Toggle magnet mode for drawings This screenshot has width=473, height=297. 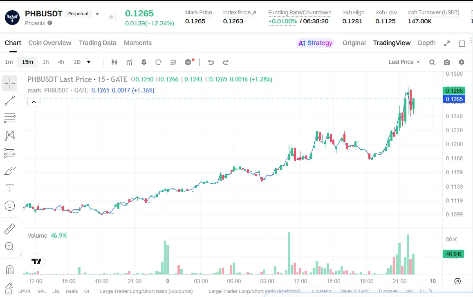tap(10, 270)
